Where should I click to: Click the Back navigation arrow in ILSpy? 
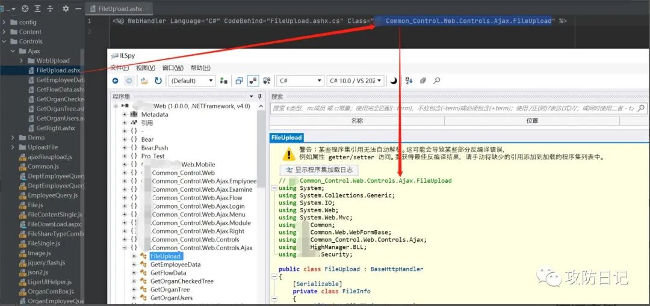click(115, 81)
